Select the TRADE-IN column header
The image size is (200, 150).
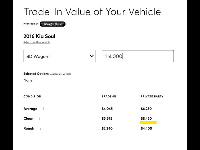[109, 96]
